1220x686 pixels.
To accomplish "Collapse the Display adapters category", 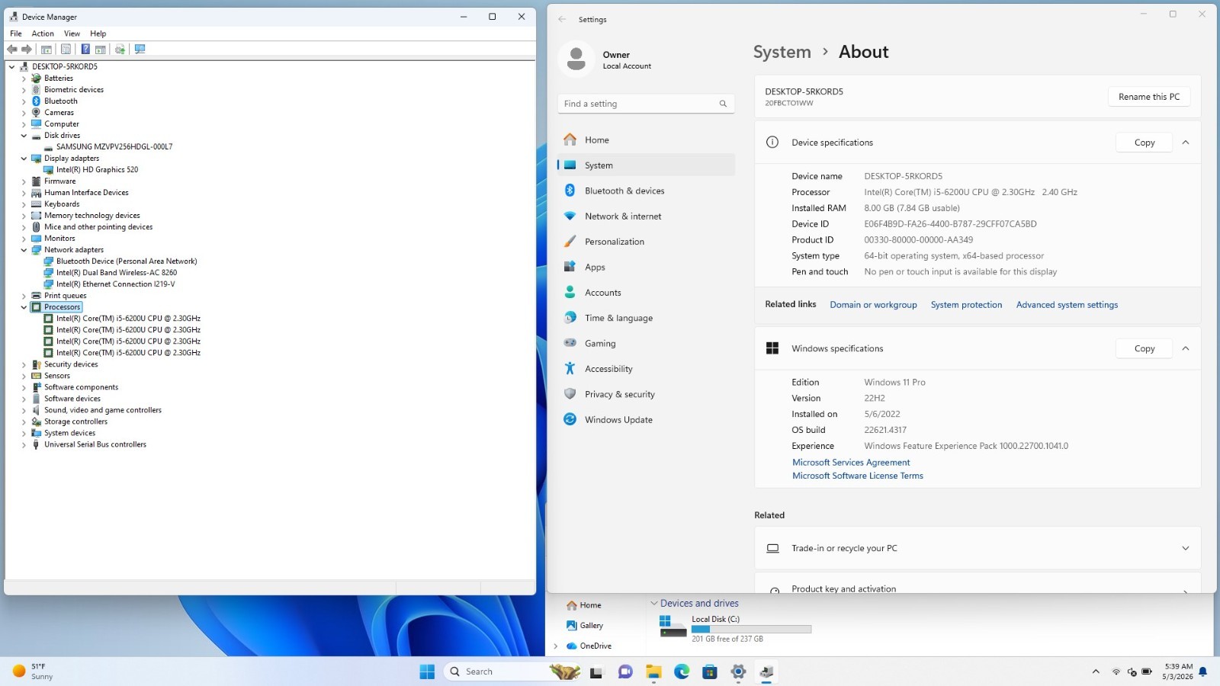I will point(24,159).
